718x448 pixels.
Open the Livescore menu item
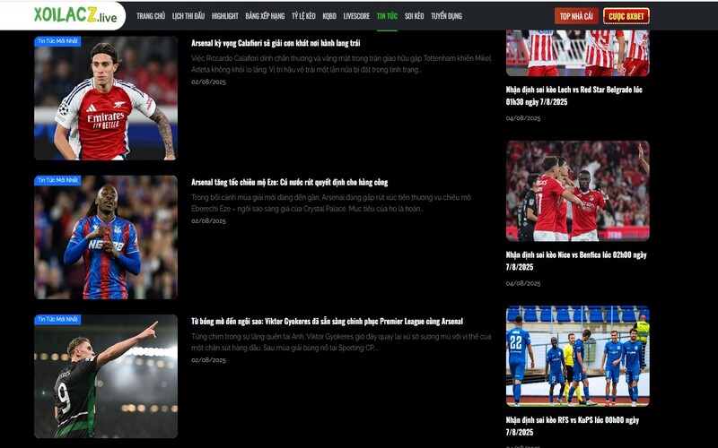(356, 16)
